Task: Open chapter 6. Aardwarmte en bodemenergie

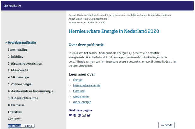Action: pos(31,91)
